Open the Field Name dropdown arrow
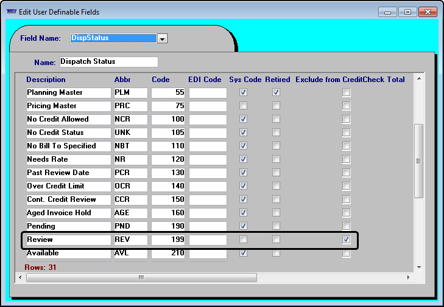Screen dimensions: 444x307 (162, 38)
